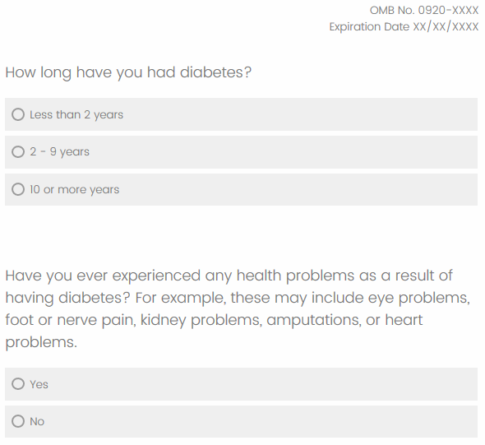This screenshot has height=445, width=485.
Task: Select the 'Yes' radio button
Action: click(x=18, y=384)
